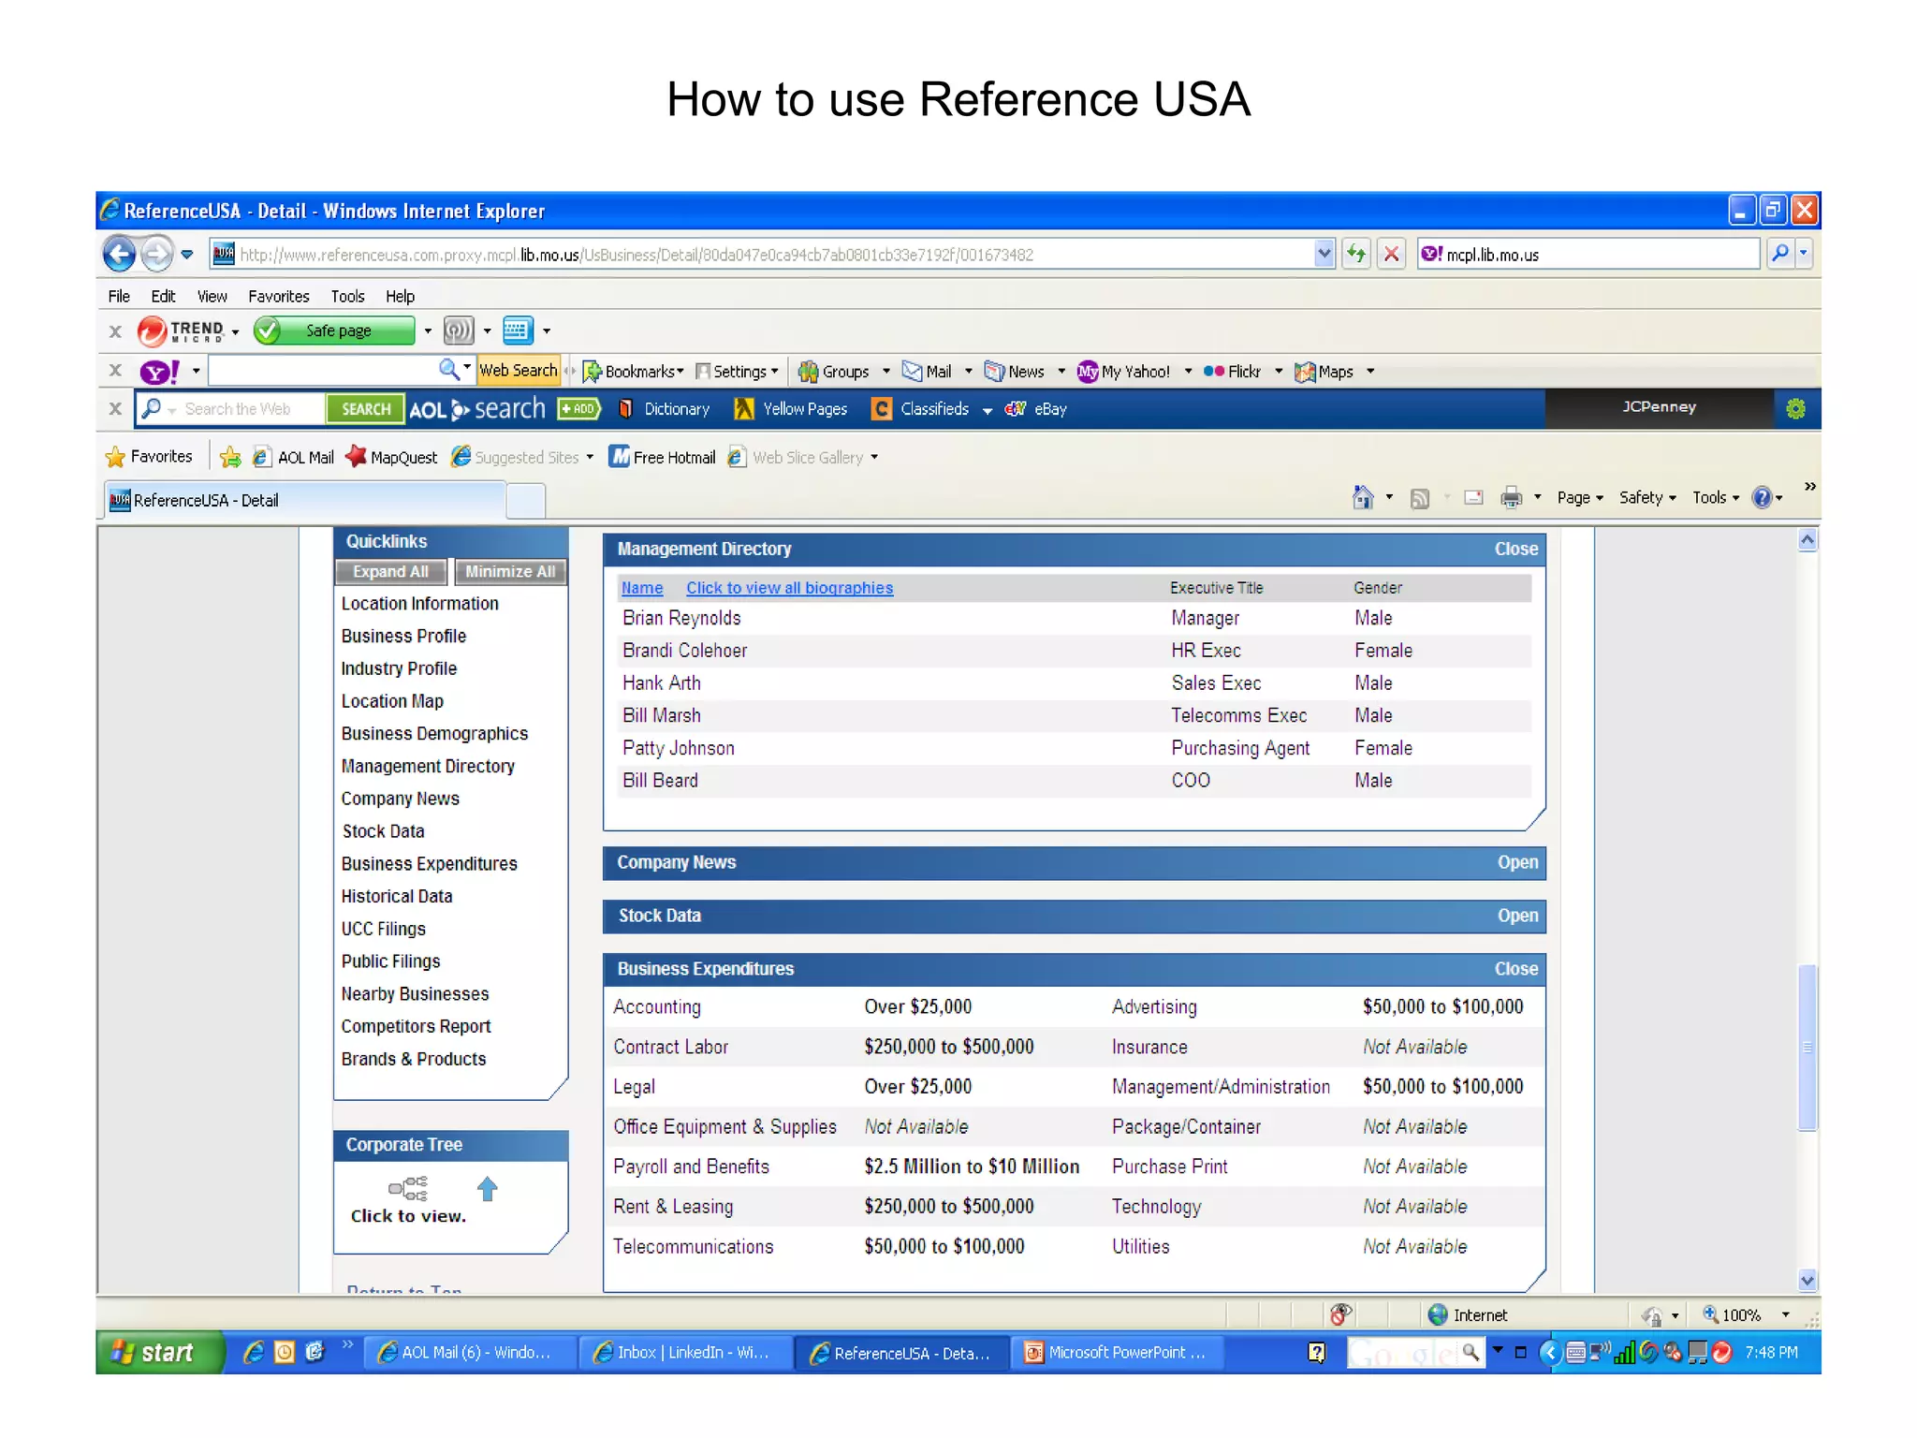Open Recent Pages dropdown arrow

pyautogui.click(x=187, y=254)
